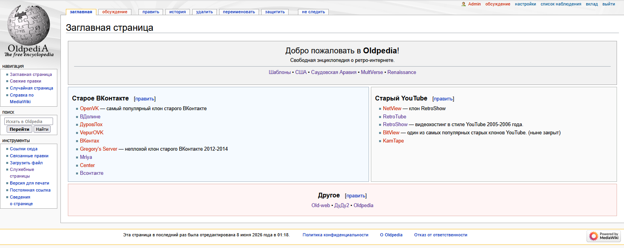Open user обсуждение link in top bar
This screenshot has width=624, height=248.
tap(498, 4)
